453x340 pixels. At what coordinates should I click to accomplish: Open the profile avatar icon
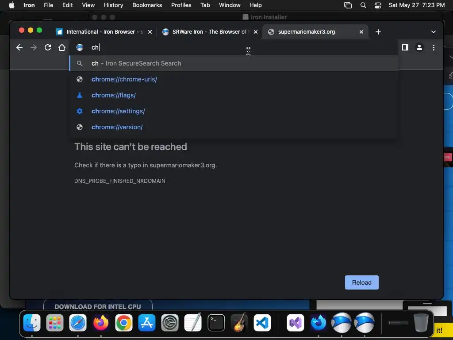(419, 47)
